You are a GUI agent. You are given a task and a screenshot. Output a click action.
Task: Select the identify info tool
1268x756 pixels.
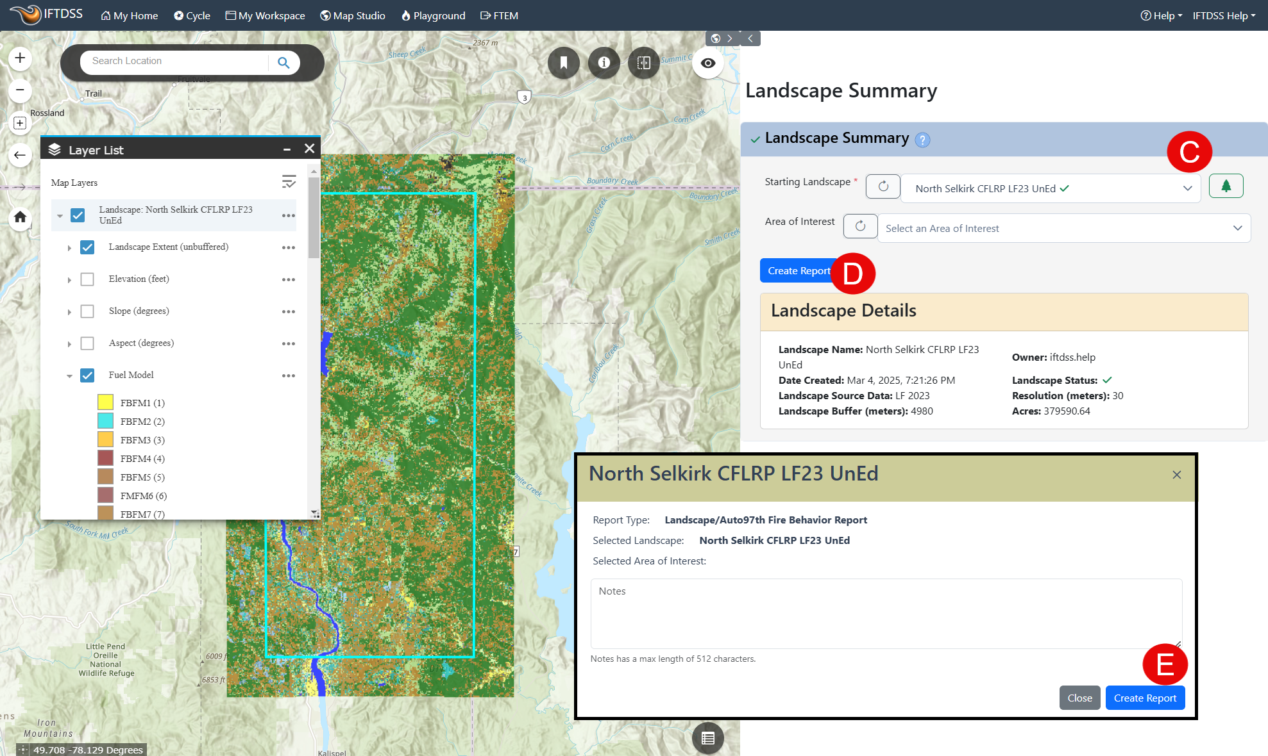(604, 63)
